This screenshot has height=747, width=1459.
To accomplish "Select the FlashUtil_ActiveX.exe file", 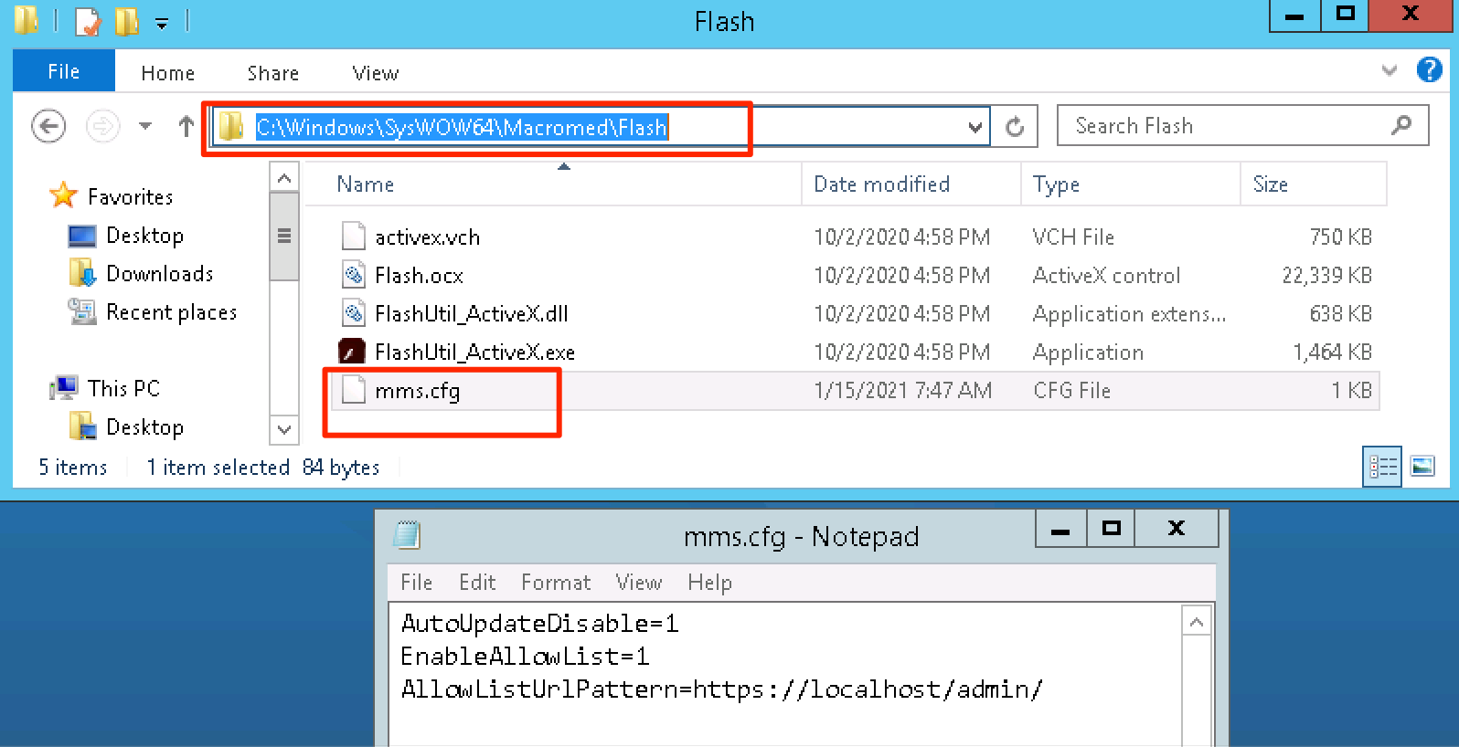I will pos(474,352).
